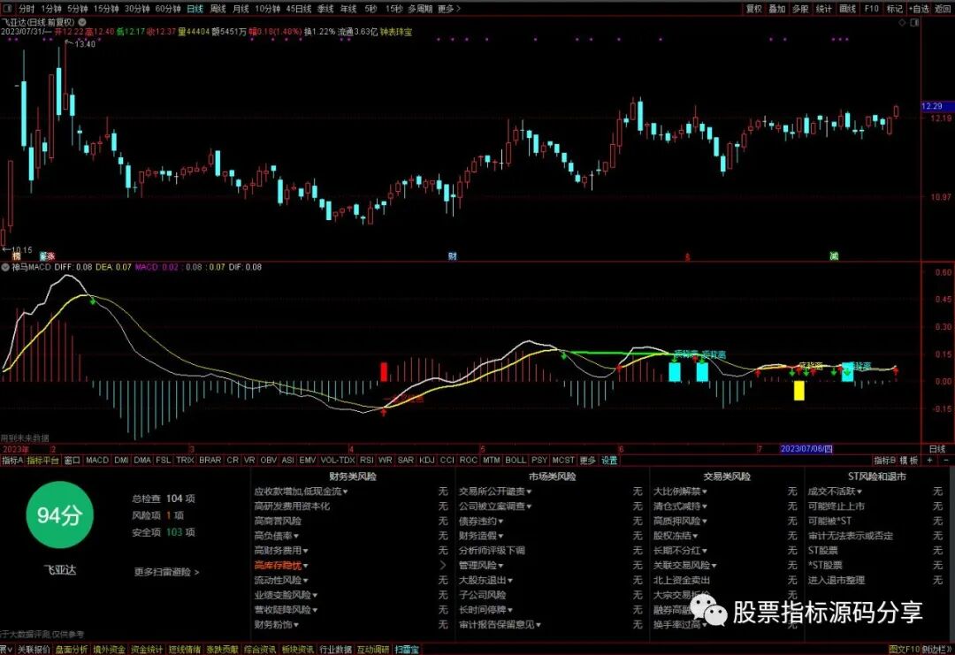955x655 pixels.
Task: Expand the 大比例解禁 item
Action: [680, 491]
